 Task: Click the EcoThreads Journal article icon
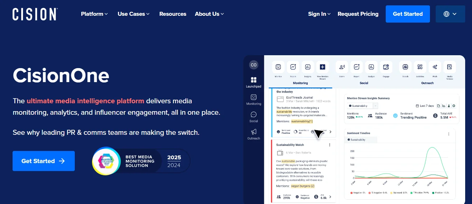coord(280,99)
